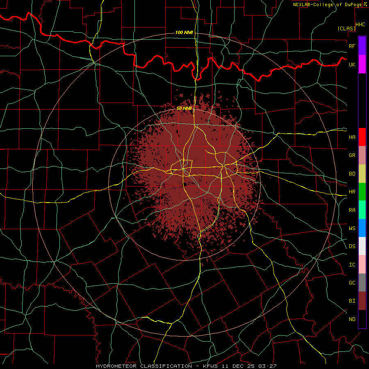369x369 pixels.
Task: Click the 'BI' legend label
Action: (x=352, y=301)
